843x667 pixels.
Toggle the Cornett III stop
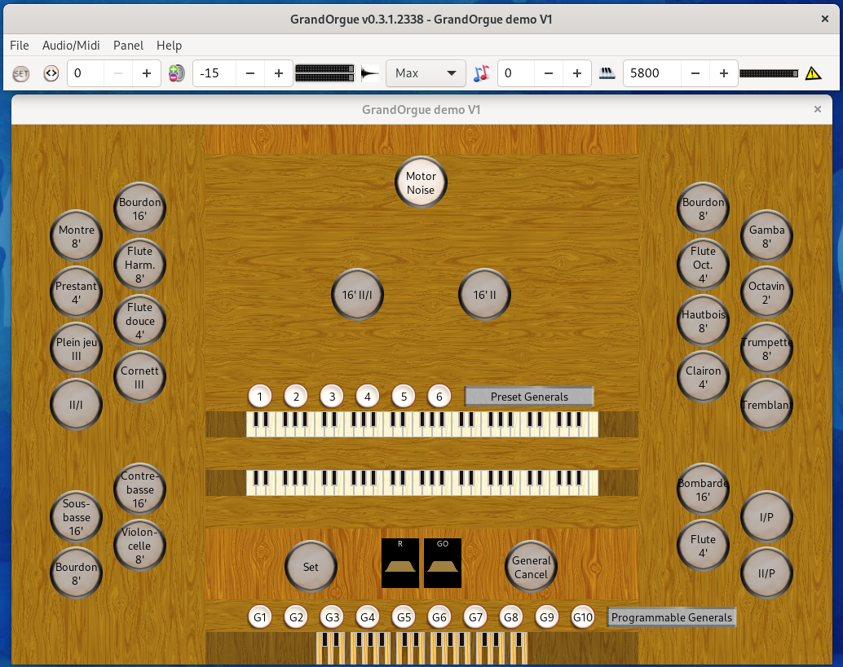(139, 378)
